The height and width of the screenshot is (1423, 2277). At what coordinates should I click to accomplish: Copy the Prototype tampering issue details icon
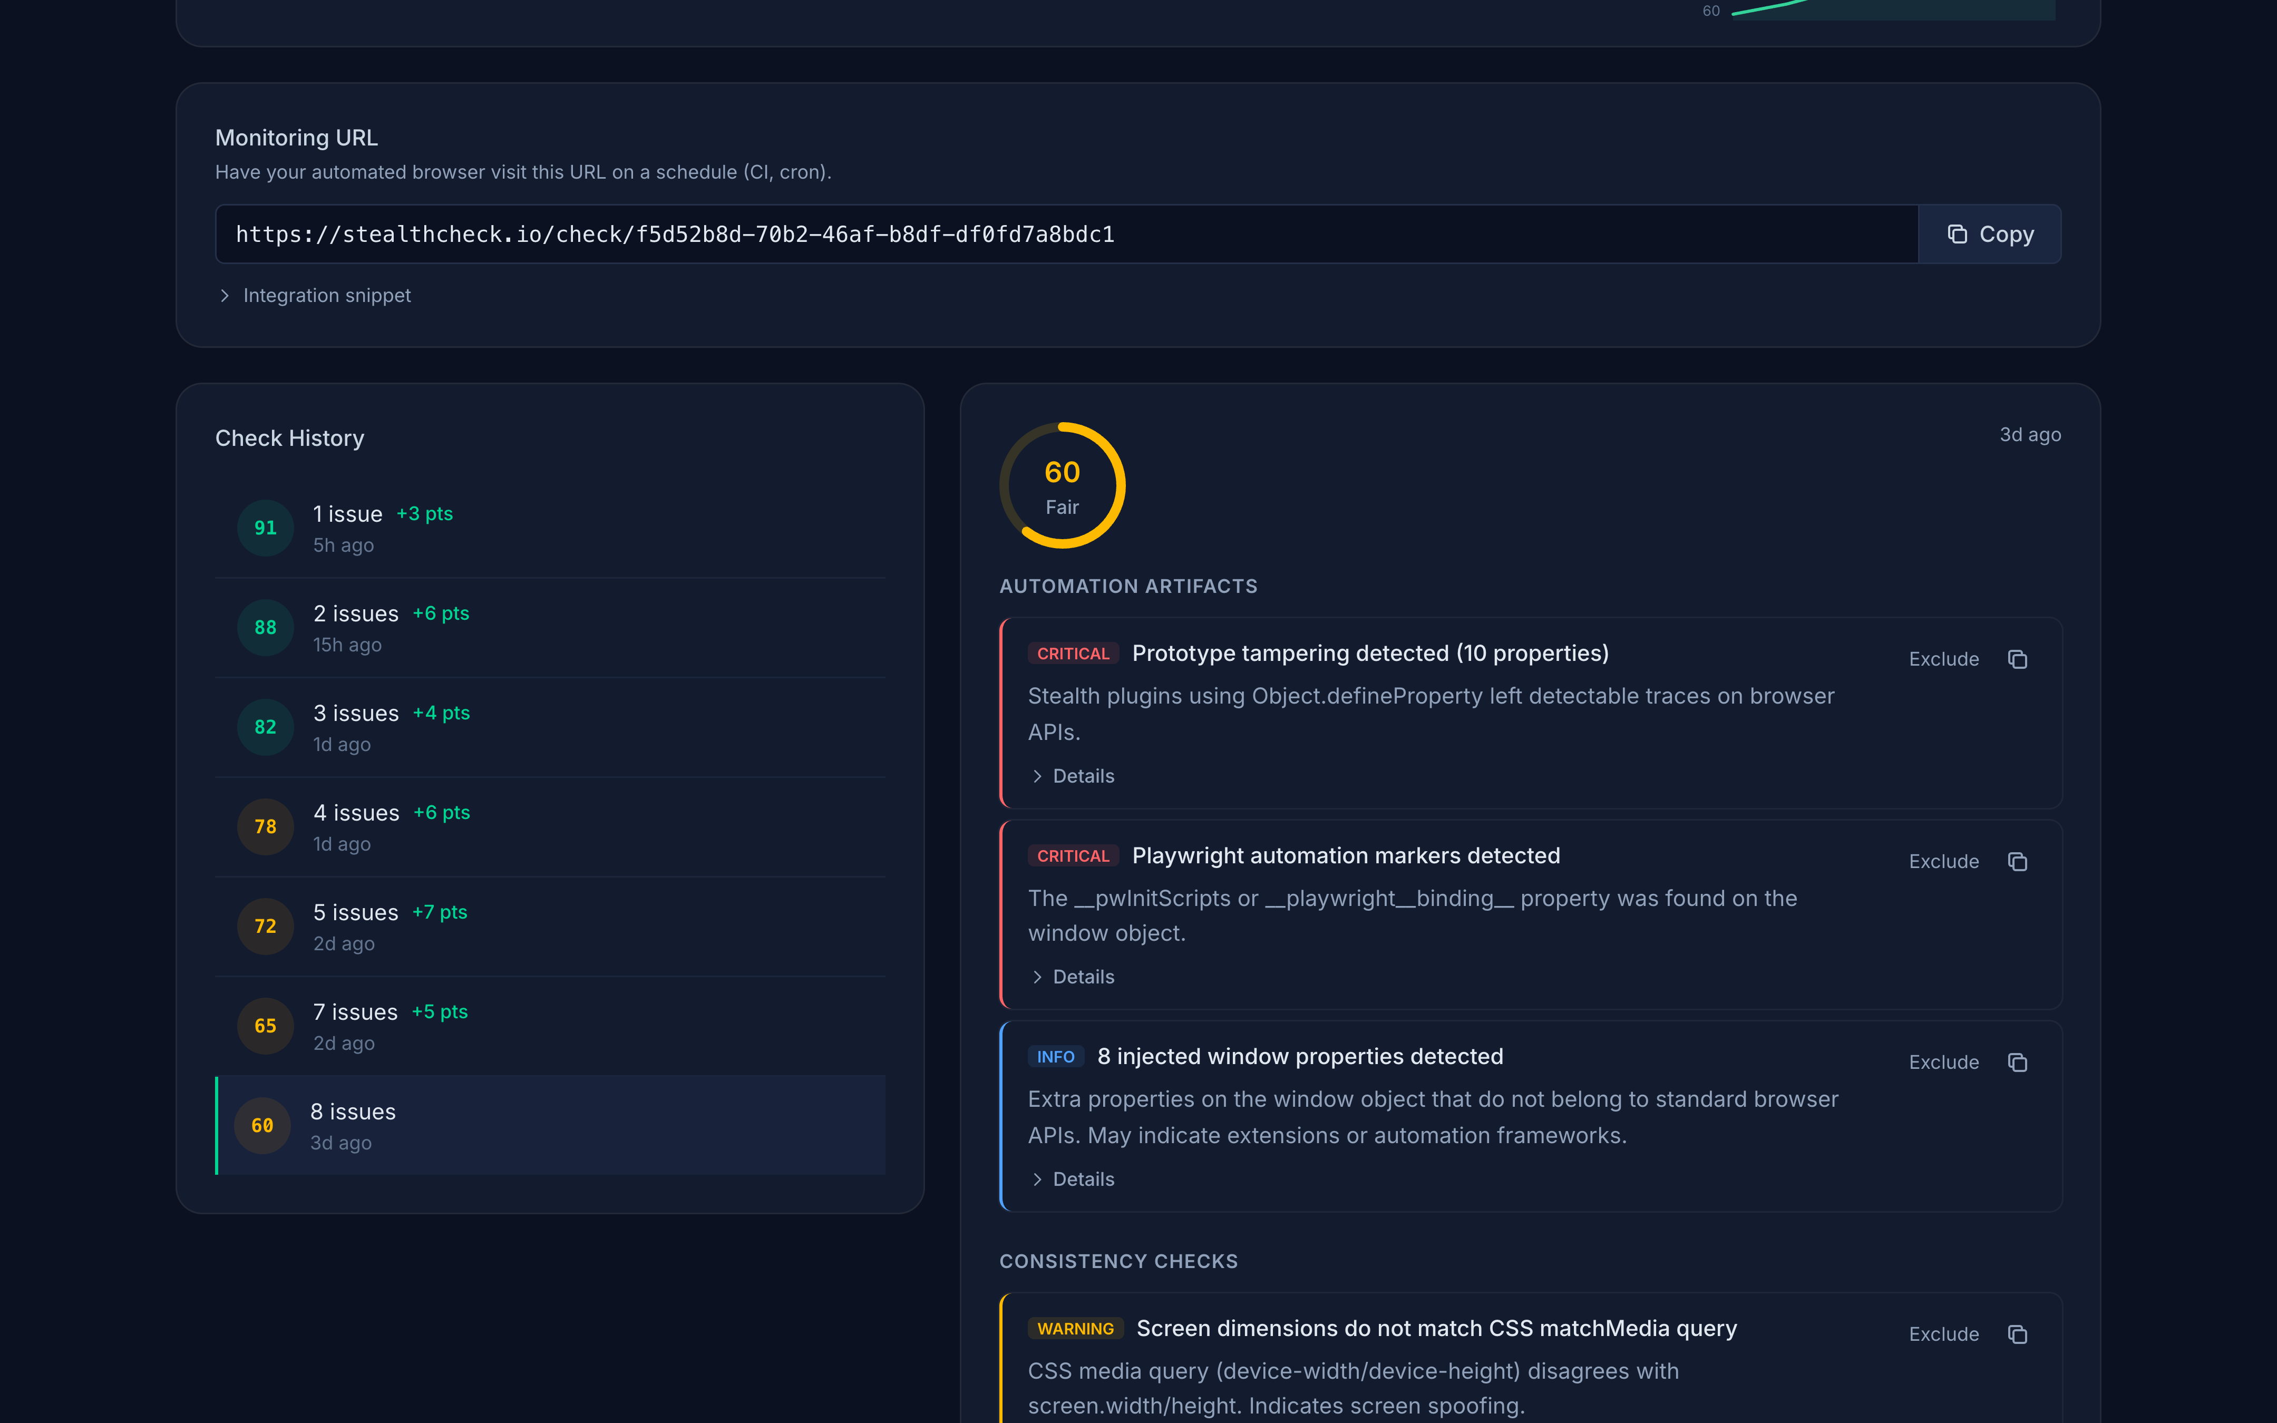(x=2017, y=659)
